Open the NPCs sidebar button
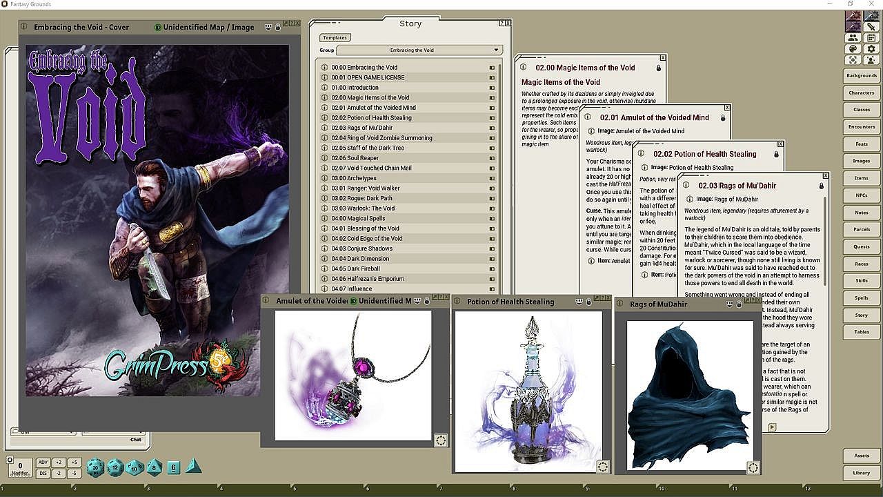Viewport: 883px width, 497px height. coord(862,195)
